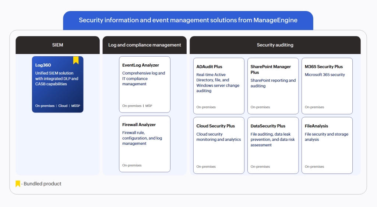Click 'On-premises' label on DataSecurity Plus card
The height and width of the screenshot is (207, 377).
click(x=260, y=167)
